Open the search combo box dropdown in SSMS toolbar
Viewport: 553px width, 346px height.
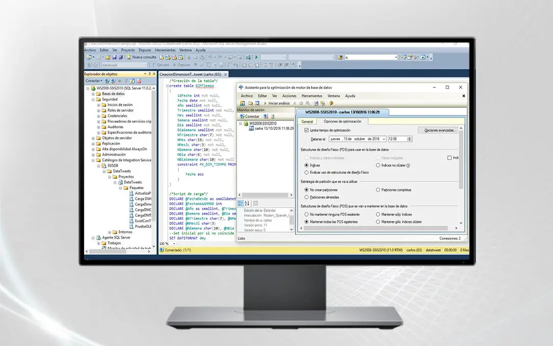pos(396,57)
